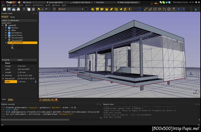This screenshot has width=201, height=132.
Task: Click the green lock icon on toolbar
Action: tap(196, 9)
